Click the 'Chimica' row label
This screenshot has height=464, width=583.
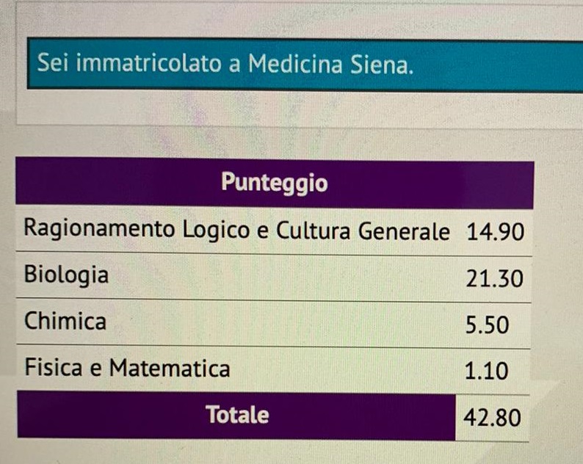tap(65, 322)
